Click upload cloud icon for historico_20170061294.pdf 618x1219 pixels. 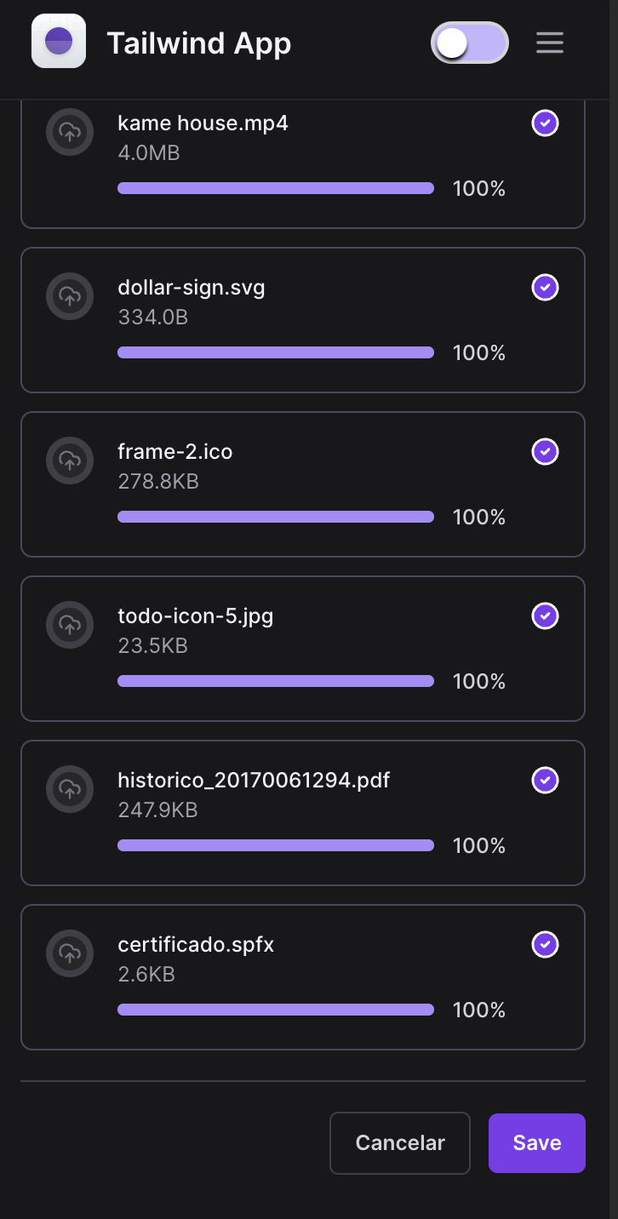pyautogui.click(x=70, y=789)
